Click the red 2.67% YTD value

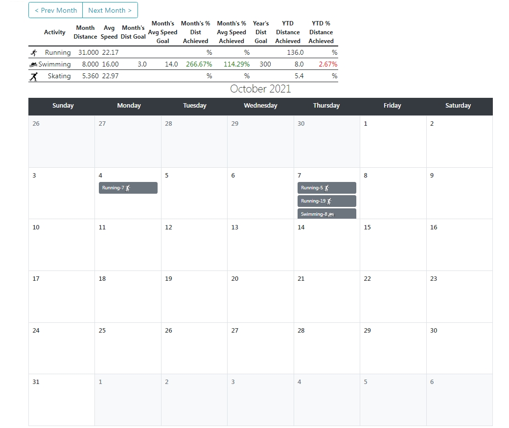click(x=327, y=65)
